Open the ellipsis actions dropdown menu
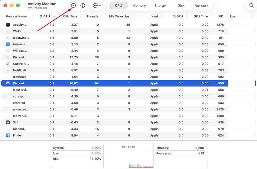The width and height of the screenshot is (257, 169). click(x=97, y=5)
